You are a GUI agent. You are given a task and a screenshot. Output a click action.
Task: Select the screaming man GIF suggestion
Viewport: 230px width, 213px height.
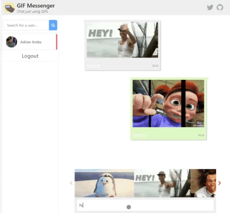click(203, 183)
